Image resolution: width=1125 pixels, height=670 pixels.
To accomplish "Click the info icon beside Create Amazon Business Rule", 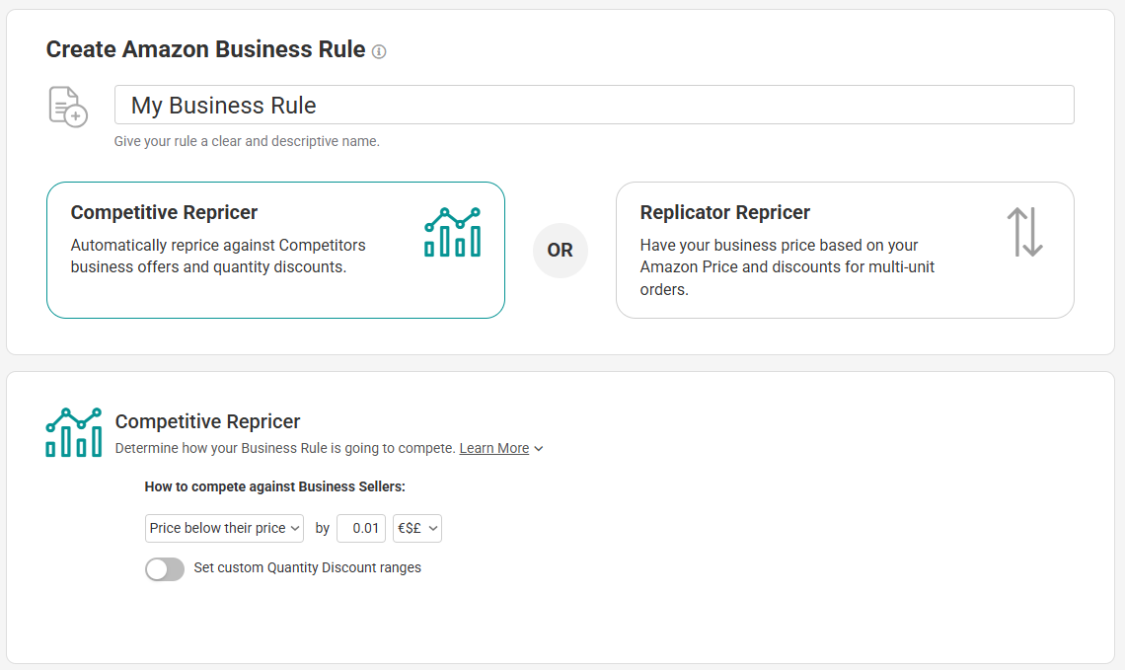I will click(x=379, y=51).
